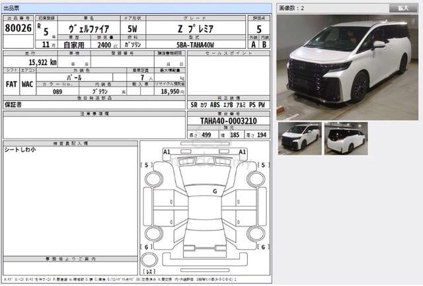
Task: Click the exterior grade A
Action: tap(253, 45)
